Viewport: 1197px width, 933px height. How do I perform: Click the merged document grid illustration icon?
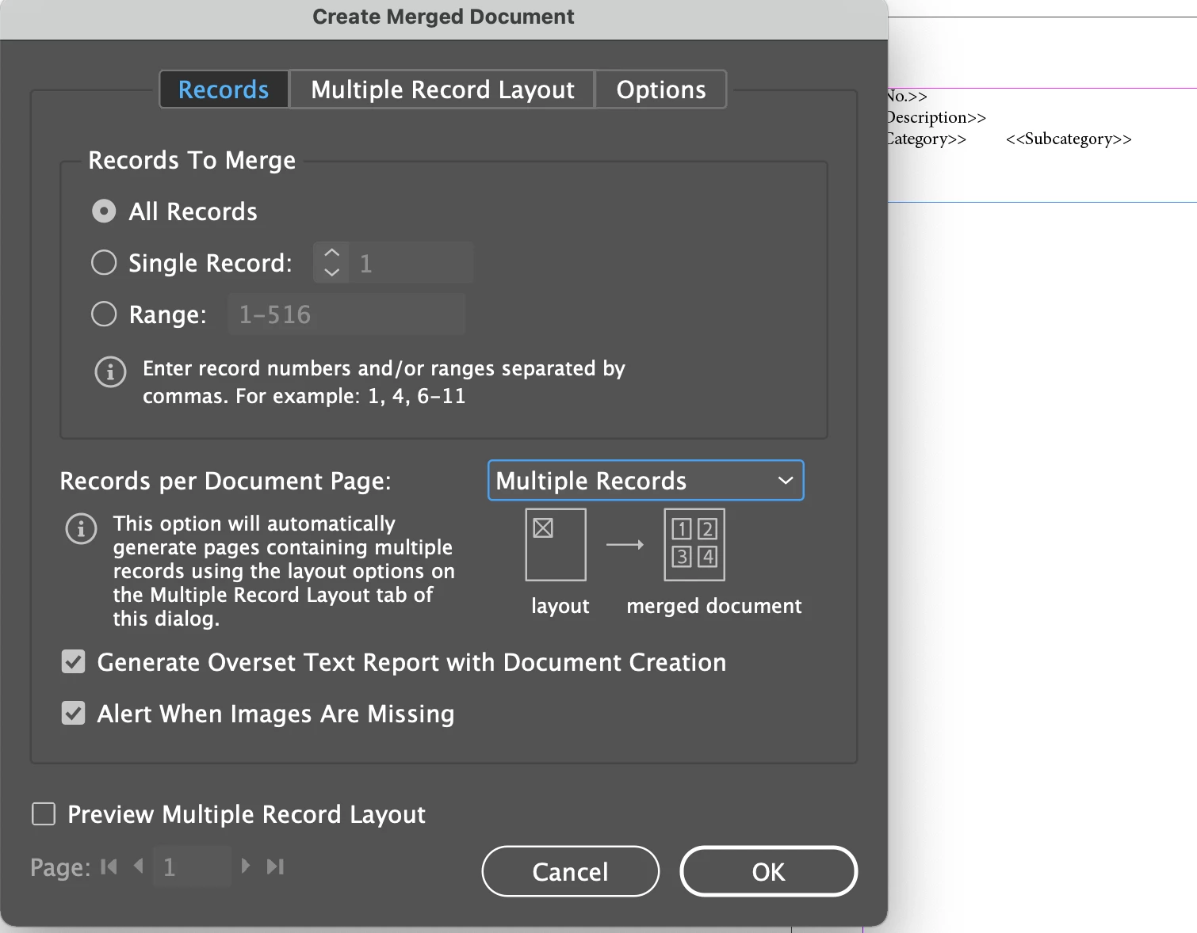coord(694,544)
